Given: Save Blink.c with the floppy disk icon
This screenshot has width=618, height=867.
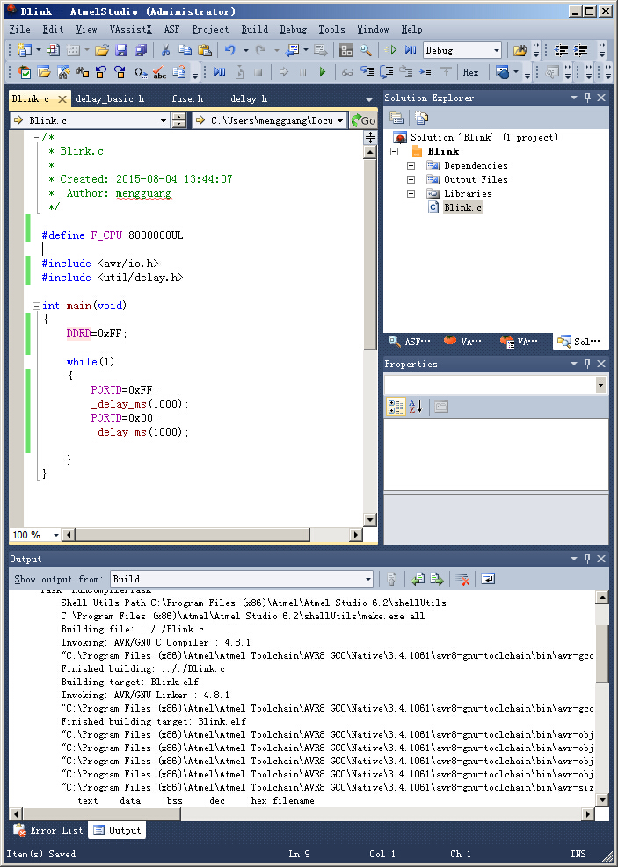Looking at the screenshot, I should pyautogui.click(x=121, y=50).
